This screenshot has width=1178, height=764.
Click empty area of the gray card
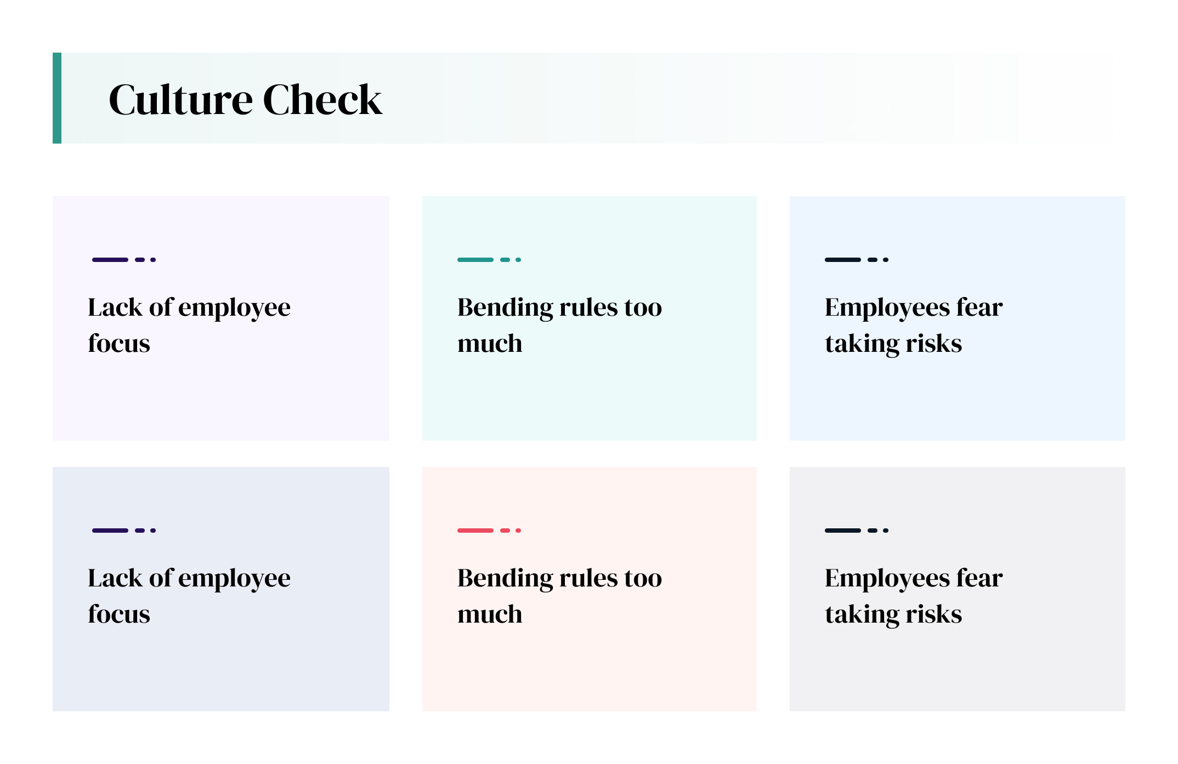click(958, 671)
